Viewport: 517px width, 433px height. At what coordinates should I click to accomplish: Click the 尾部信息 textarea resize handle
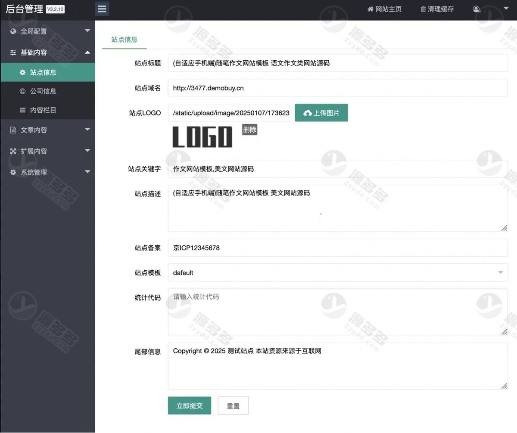[x=504, y=386]
